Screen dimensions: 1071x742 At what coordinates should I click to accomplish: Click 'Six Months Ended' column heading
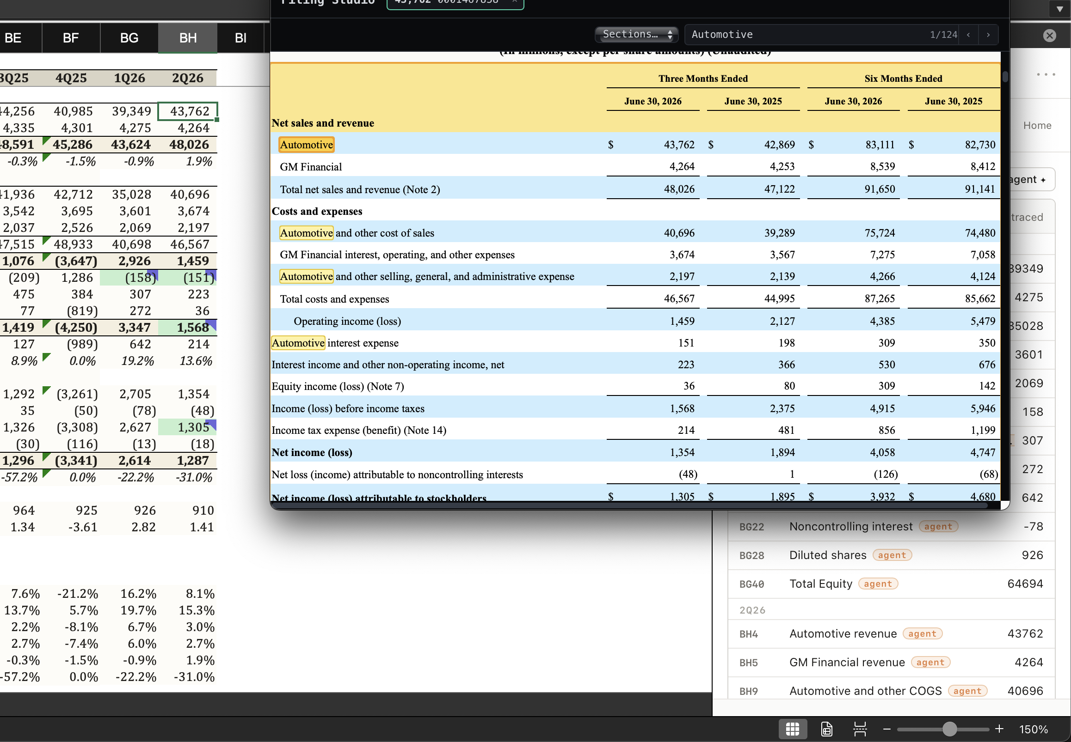pos(904,79)
